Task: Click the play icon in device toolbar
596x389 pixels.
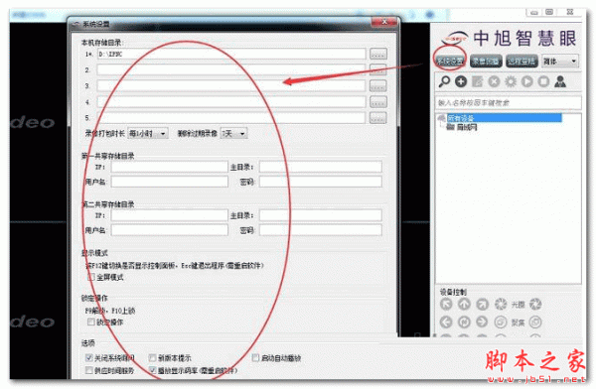Action: point(526,81)
